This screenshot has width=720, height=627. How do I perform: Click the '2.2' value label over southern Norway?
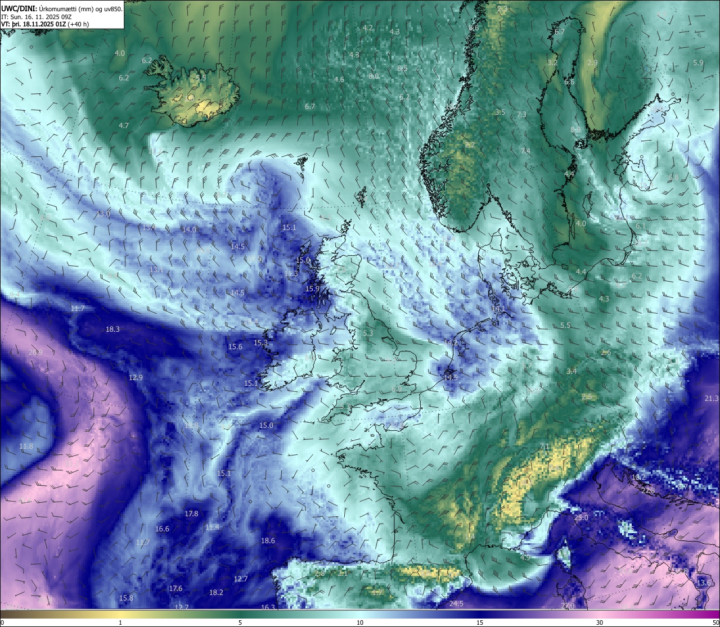[x=470, y=145]
